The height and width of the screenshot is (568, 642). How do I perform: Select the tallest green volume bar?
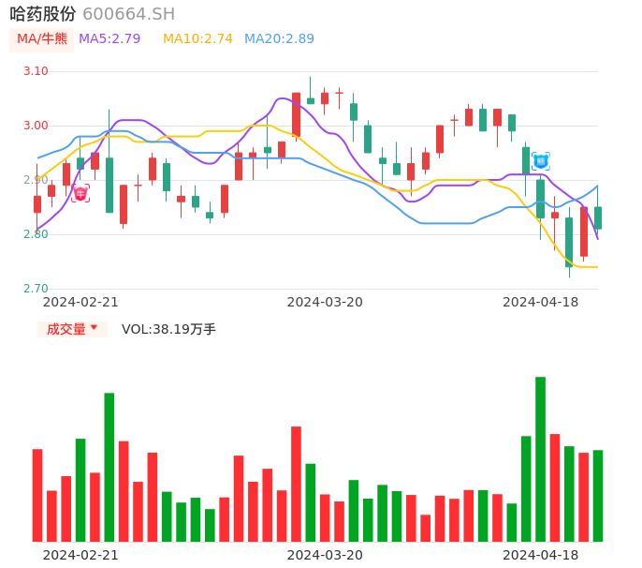tap(540, 459)
